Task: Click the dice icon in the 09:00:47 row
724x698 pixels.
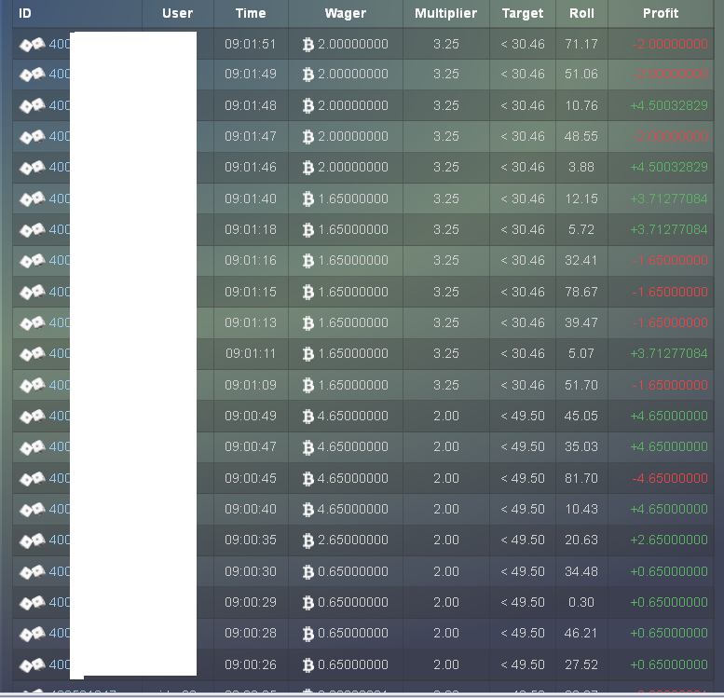Action: (32, 447)
